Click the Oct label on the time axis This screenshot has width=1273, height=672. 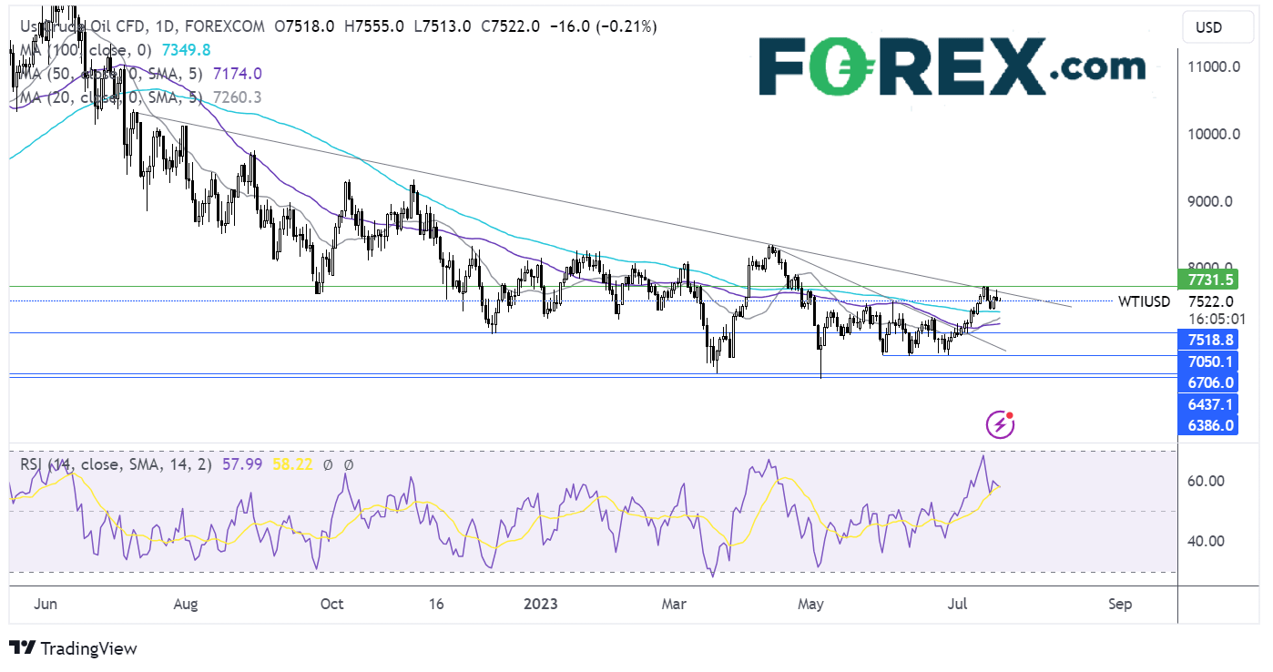[x=331, y=604]
